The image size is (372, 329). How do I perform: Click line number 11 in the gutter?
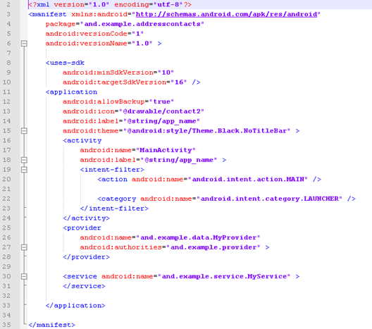6,92
